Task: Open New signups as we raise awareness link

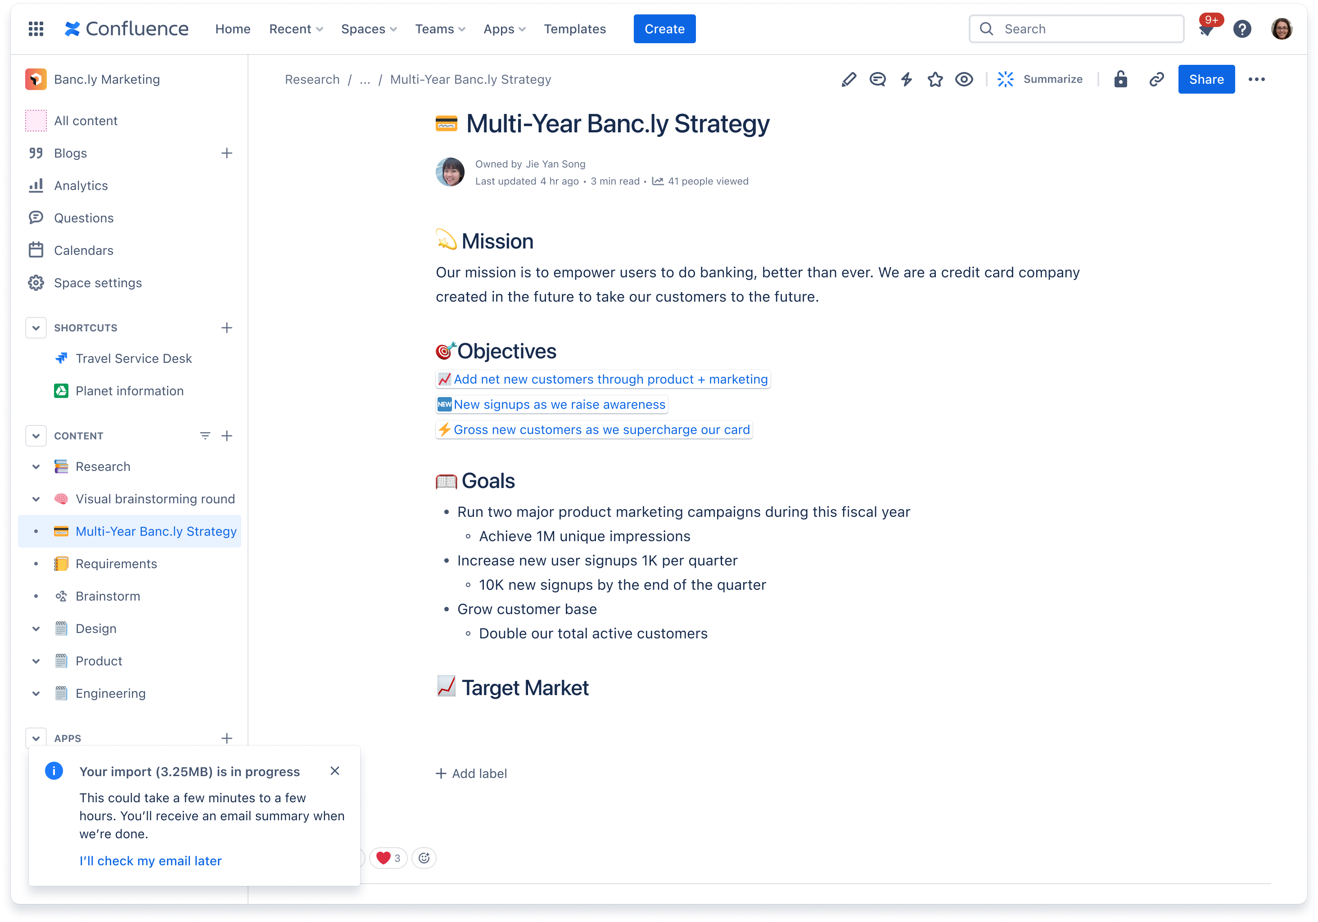Action: (552, 404)
